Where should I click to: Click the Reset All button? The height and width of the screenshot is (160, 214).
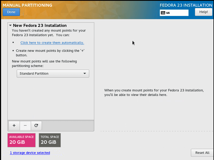202,153
